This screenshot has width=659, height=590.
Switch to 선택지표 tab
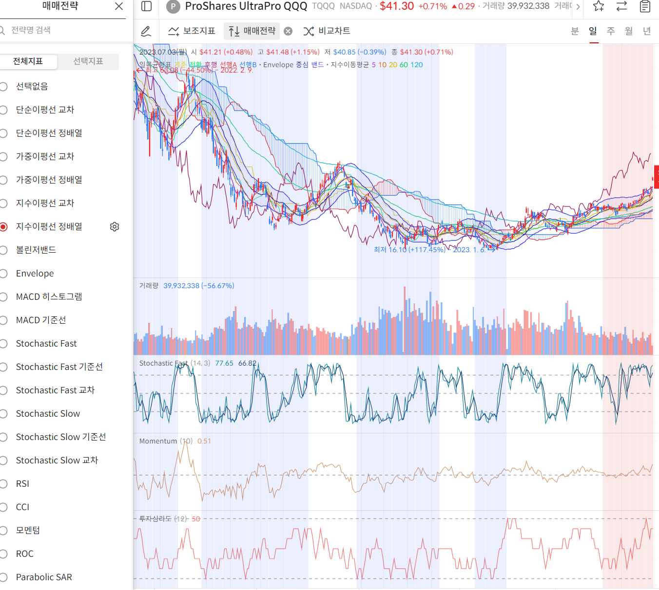(88, 61)
